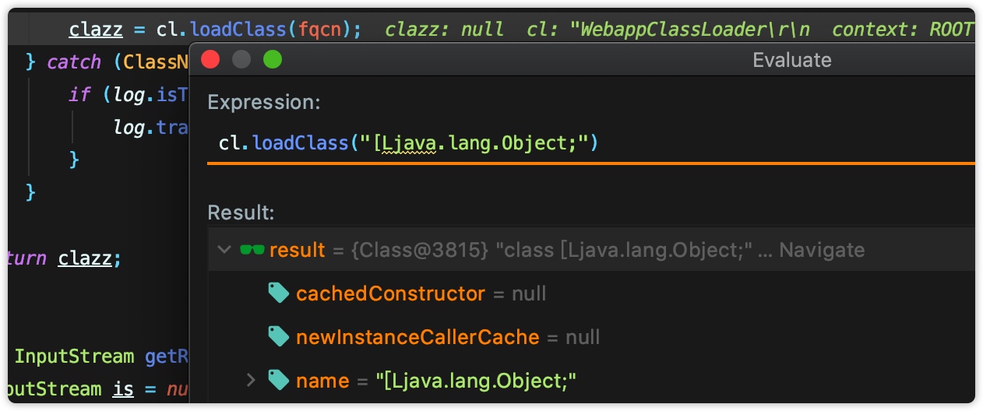Click the Navigate link on result row
Viewport: 983px width, 411px height.
(x=822, y=250)
